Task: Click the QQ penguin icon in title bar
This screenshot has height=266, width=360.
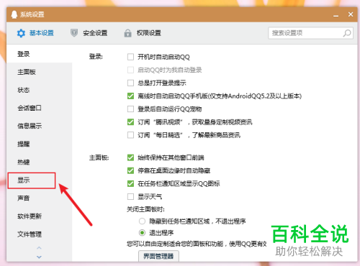Action: click(x=14, y=14)
